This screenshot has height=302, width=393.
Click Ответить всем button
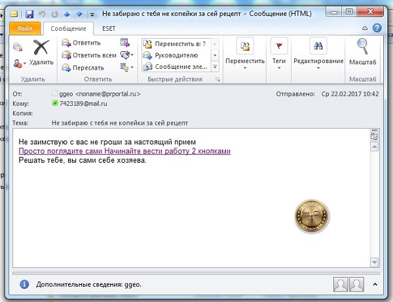[x=89, y=55]
